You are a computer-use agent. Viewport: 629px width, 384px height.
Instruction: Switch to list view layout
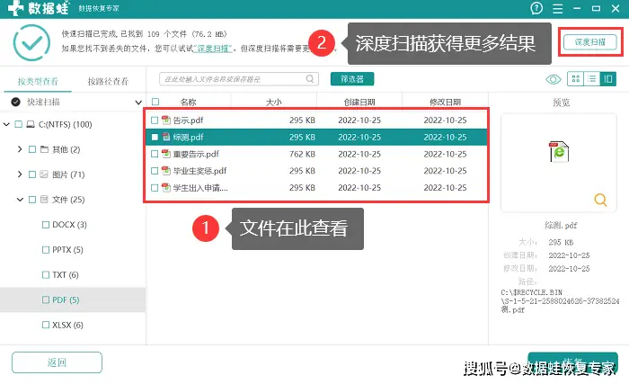click(x=591, y=79)
